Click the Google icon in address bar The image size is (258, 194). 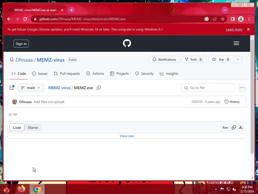pyautogui.click(x=207, y=19)
